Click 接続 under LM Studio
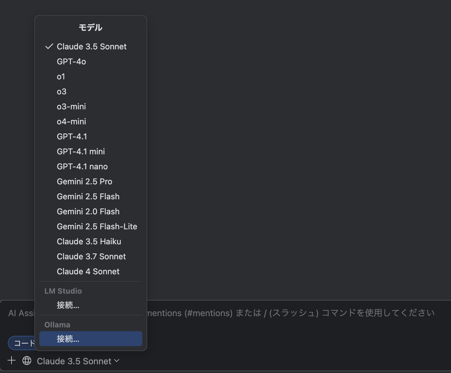Viewport: 451px width, 373px height. click(x=68, y=305)
